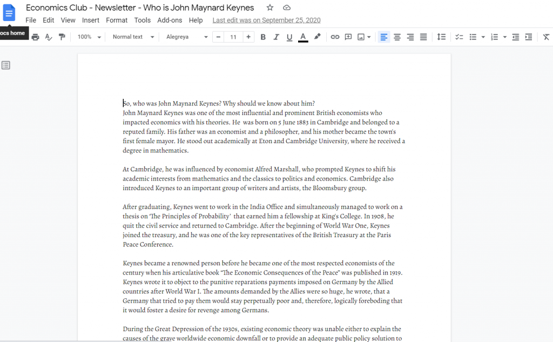Increase the paragraph indent

coord(528,37)
